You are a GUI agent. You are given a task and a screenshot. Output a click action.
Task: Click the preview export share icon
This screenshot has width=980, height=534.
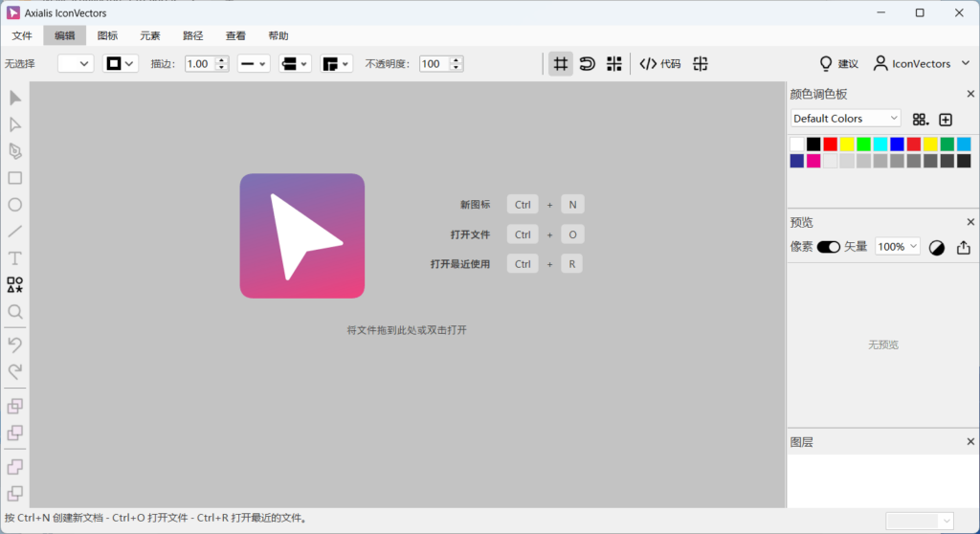tap(963, 248)
